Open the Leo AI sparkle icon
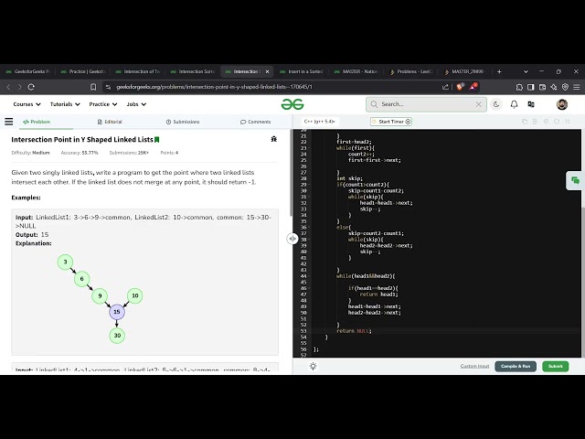 click(x=554, y=87)
